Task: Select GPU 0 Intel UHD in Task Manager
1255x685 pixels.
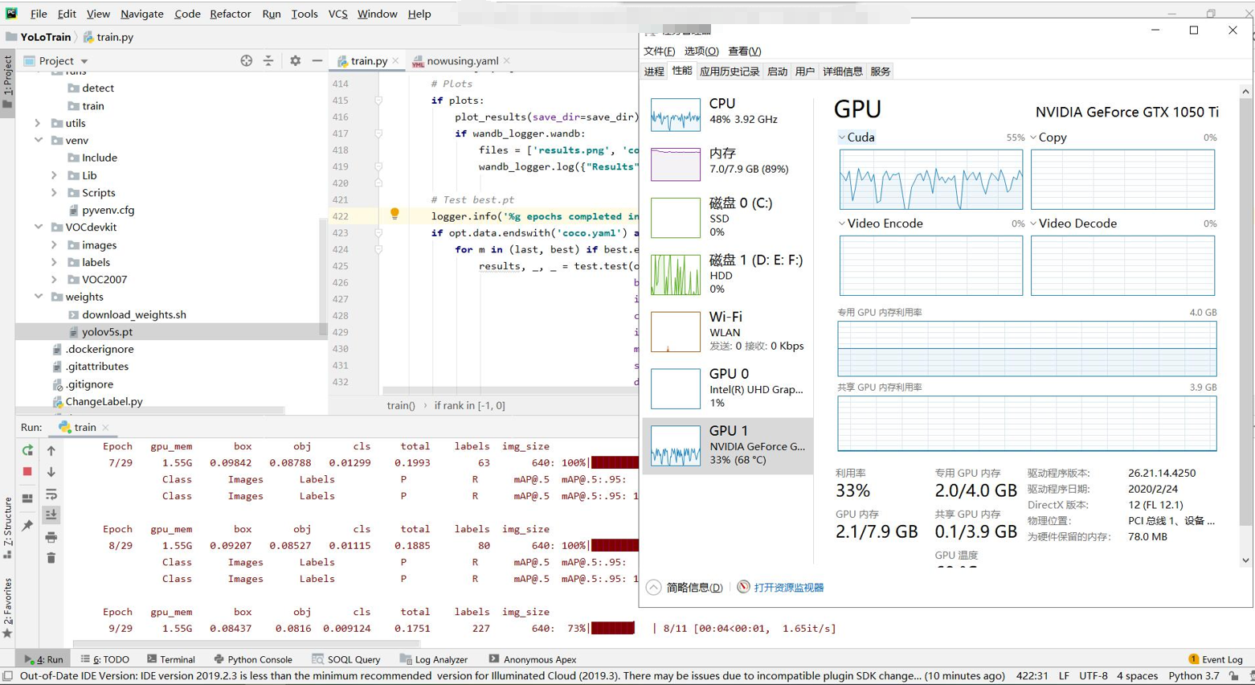Action: (x=727, y=388)
